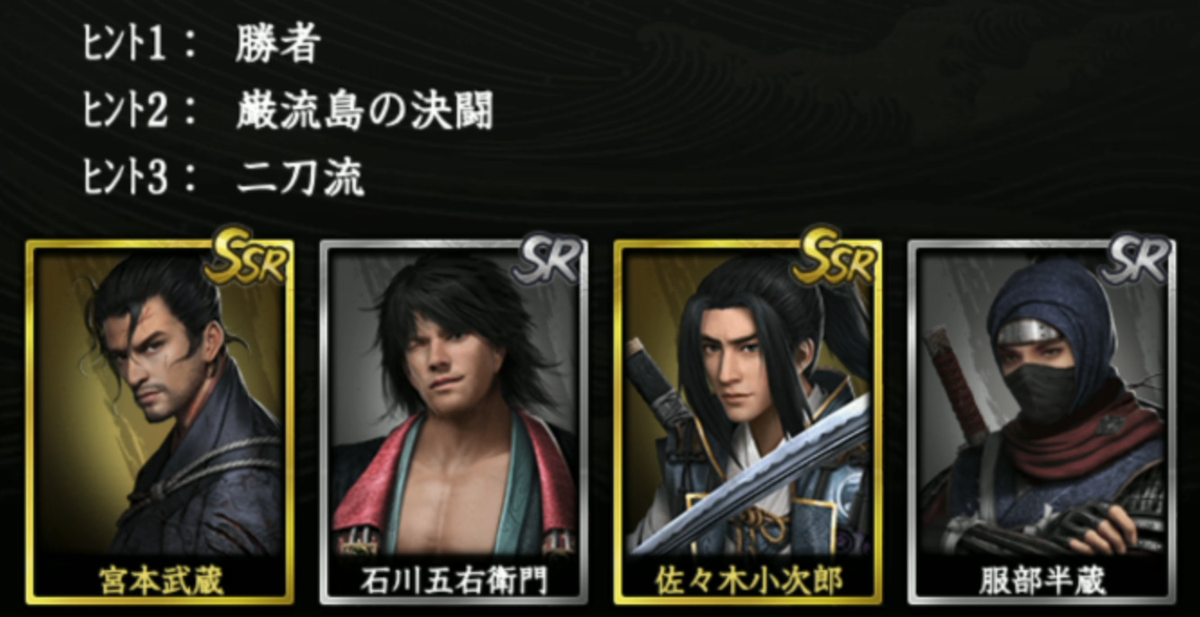Image resolution: width=1200 pixels, height=617 pixels.
Task: Click hint 1 text 勝者
Action: tap(278, 45)
